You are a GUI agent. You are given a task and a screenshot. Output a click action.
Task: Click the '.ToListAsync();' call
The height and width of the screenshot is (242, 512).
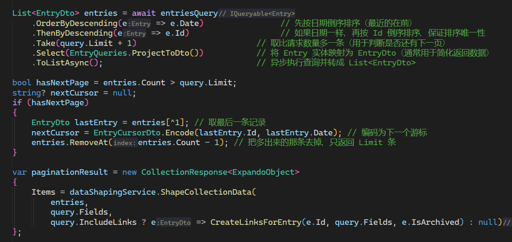point(67,63)
